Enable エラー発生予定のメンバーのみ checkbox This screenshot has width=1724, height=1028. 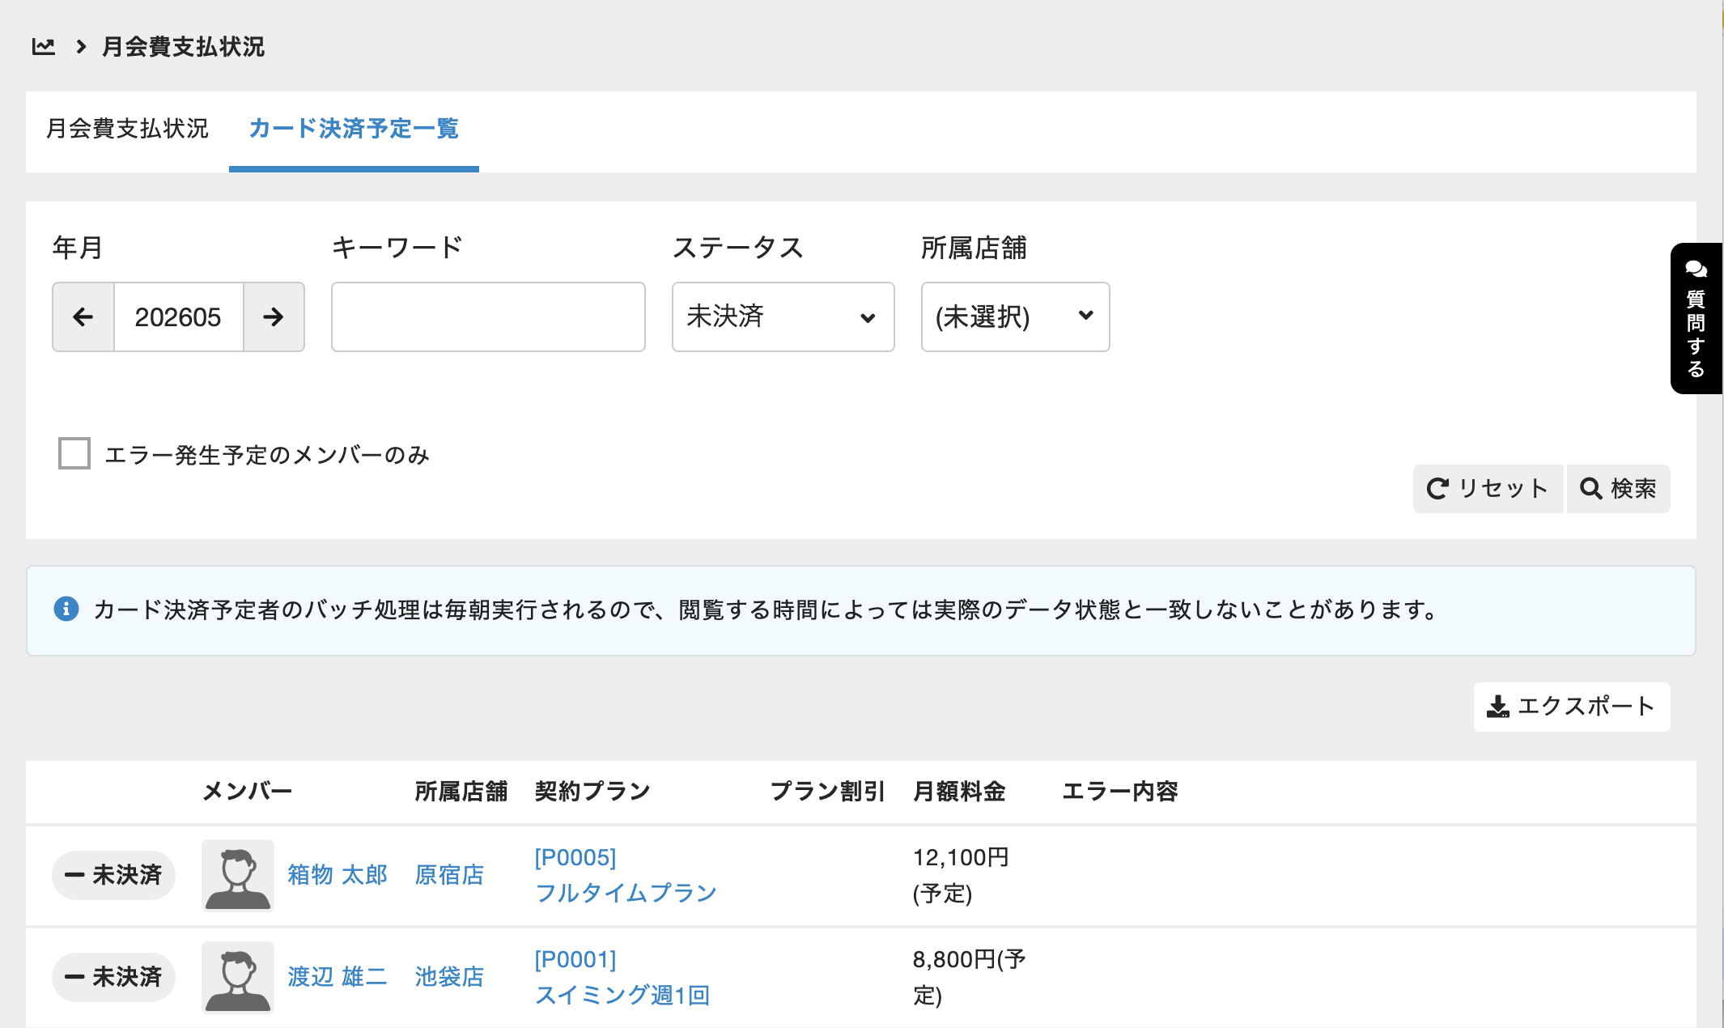point(74,453)
